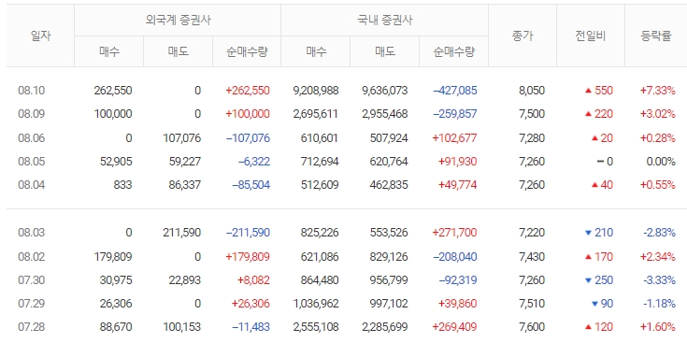Click net volume +179,809
The width and height of the screenshot is (687, 343).
(x=248, y=257)
